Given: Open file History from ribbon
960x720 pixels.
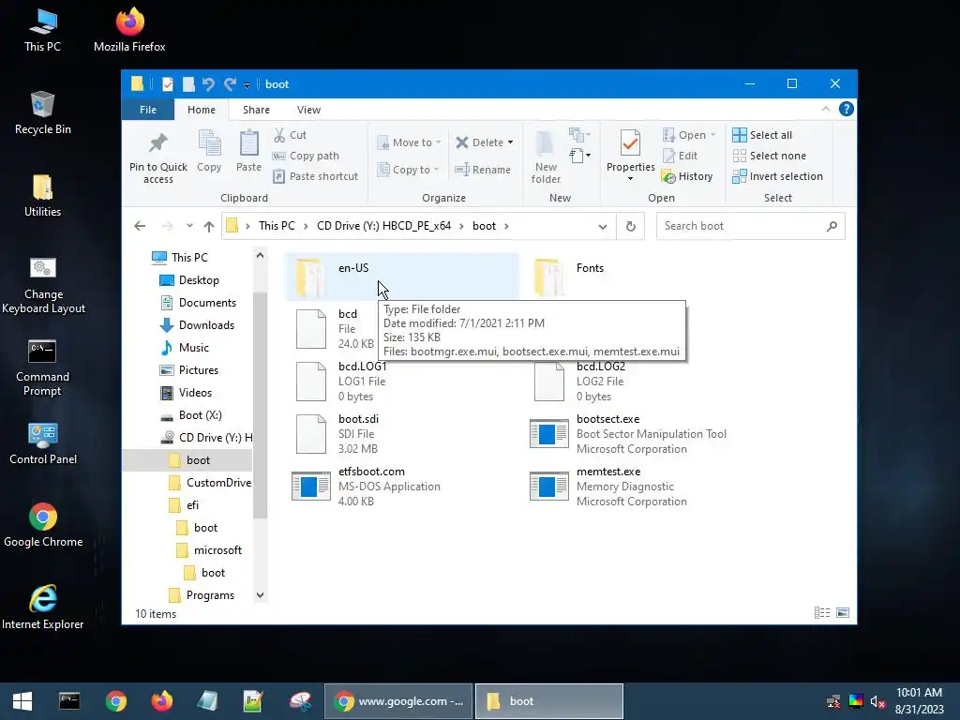Looking at the screenshot, I should (687, 176).
